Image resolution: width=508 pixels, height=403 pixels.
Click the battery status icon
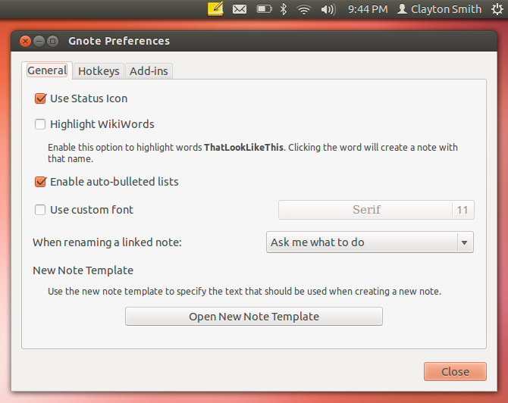tap(264, 9)
